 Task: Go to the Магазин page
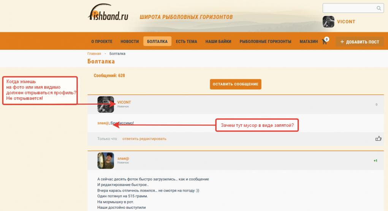[x=309, y=41]
